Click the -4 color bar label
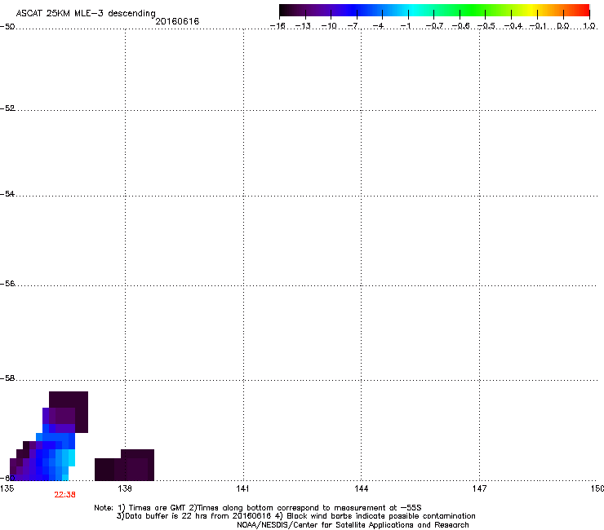The image size is (604, 530). pos(378,26)
